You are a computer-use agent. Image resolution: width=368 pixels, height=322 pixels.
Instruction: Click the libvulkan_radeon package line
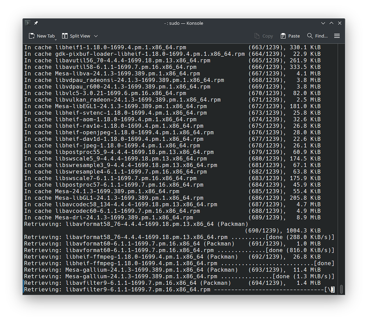(122, 100)
